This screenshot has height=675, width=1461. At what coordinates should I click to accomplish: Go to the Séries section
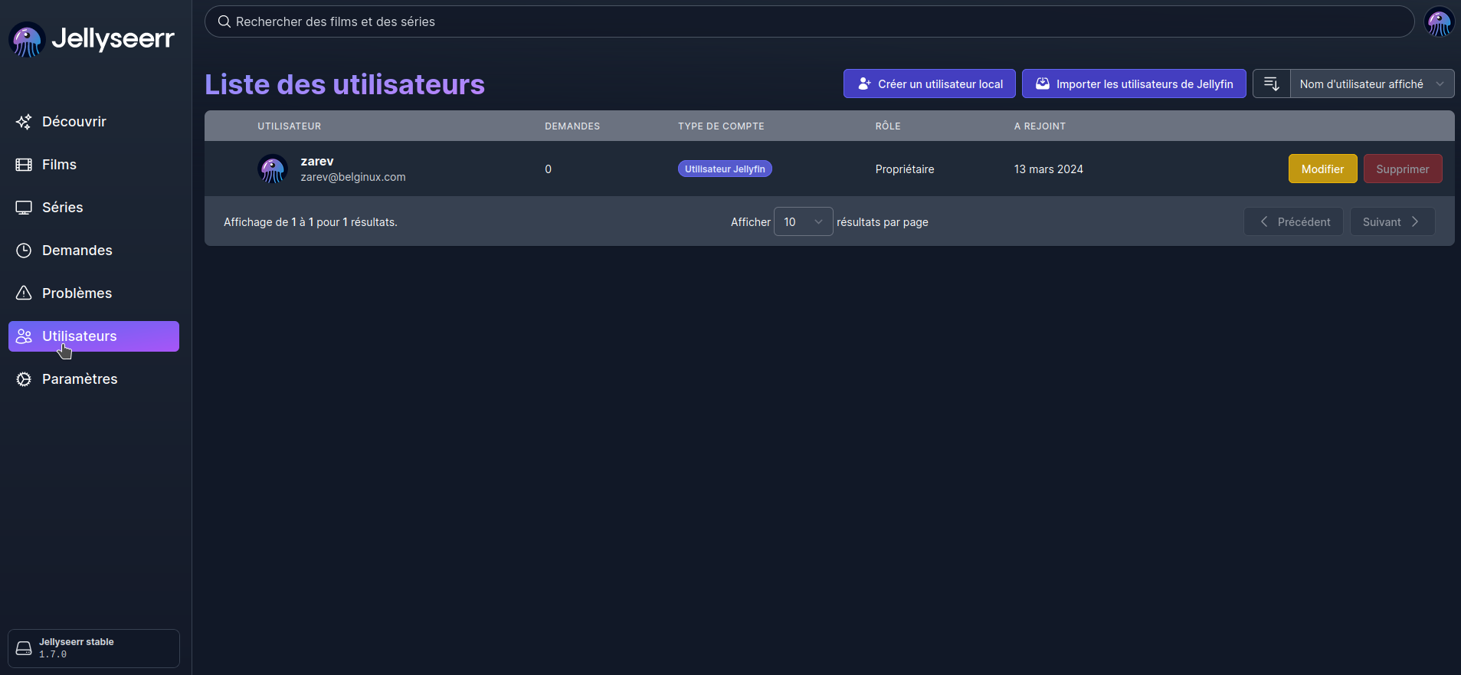click(93, 208)
